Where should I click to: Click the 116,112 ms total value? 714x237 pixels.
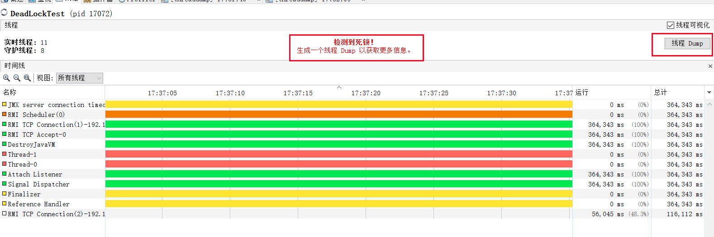pyautogui.click(x=685, y=214)
